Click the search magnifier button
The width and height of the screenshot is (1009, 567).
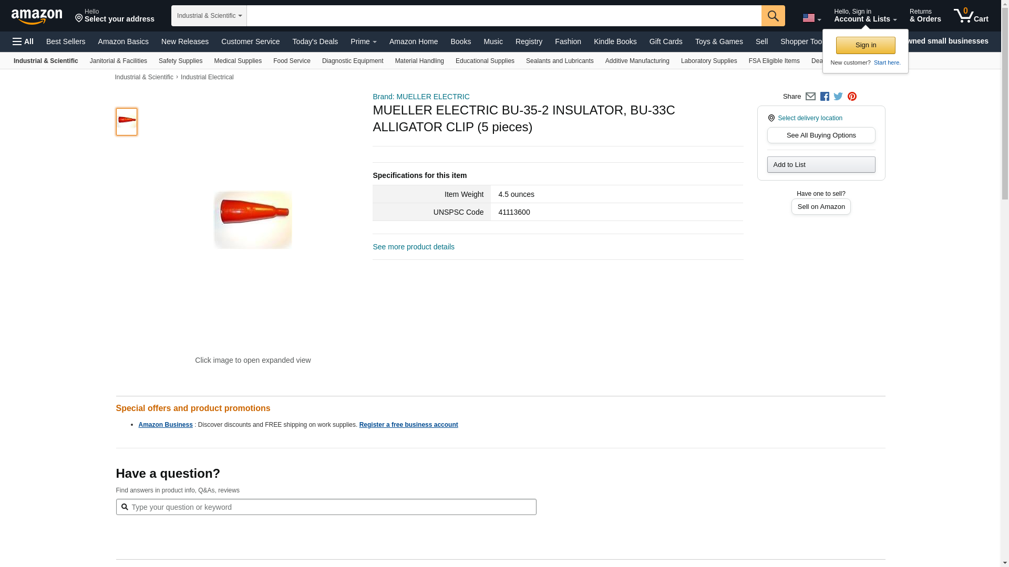click(x=773, y=16)
